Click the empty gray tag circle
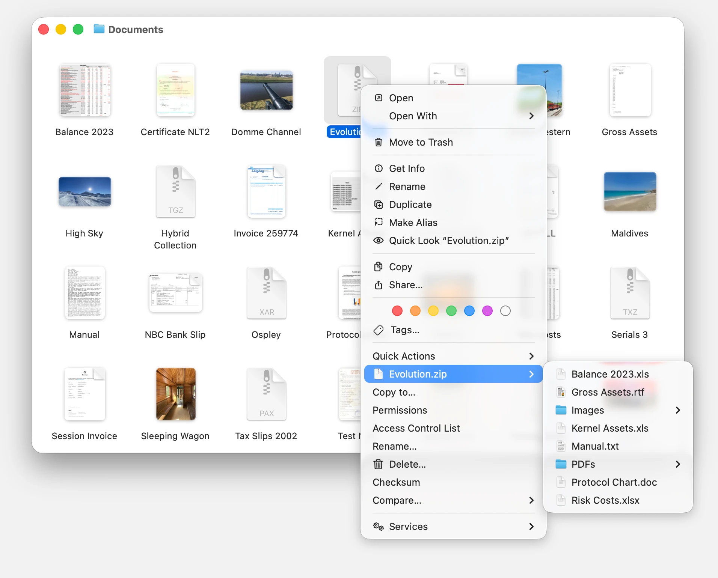The height and width of the screenshot is (578, 718). pos(505,311)
